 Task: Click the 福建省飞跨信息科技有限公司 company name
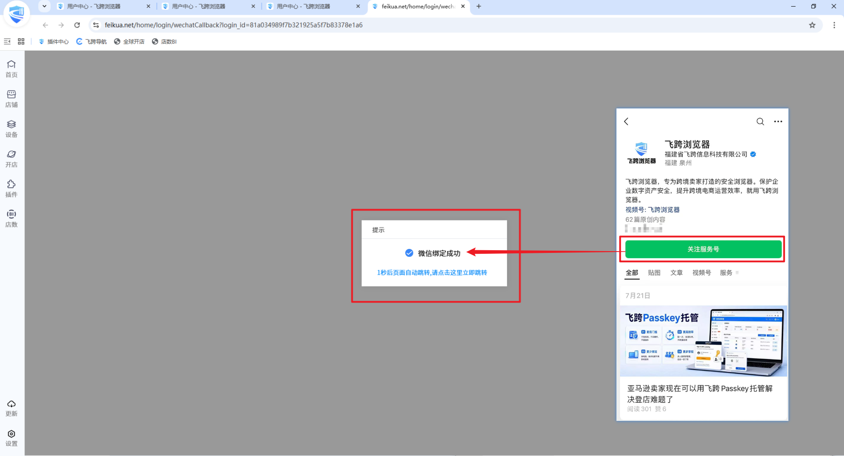[x=706, y=154]
